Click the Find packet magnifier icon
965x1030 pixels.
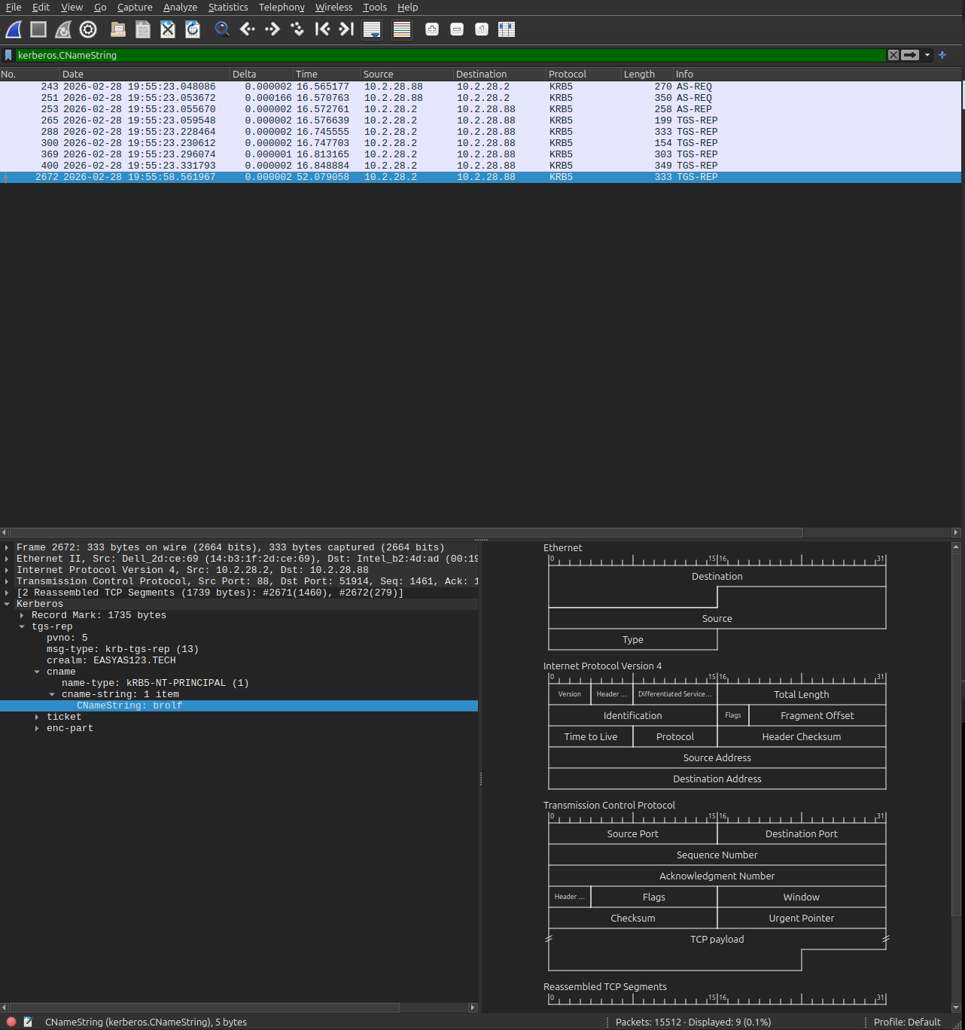(222, 29)
